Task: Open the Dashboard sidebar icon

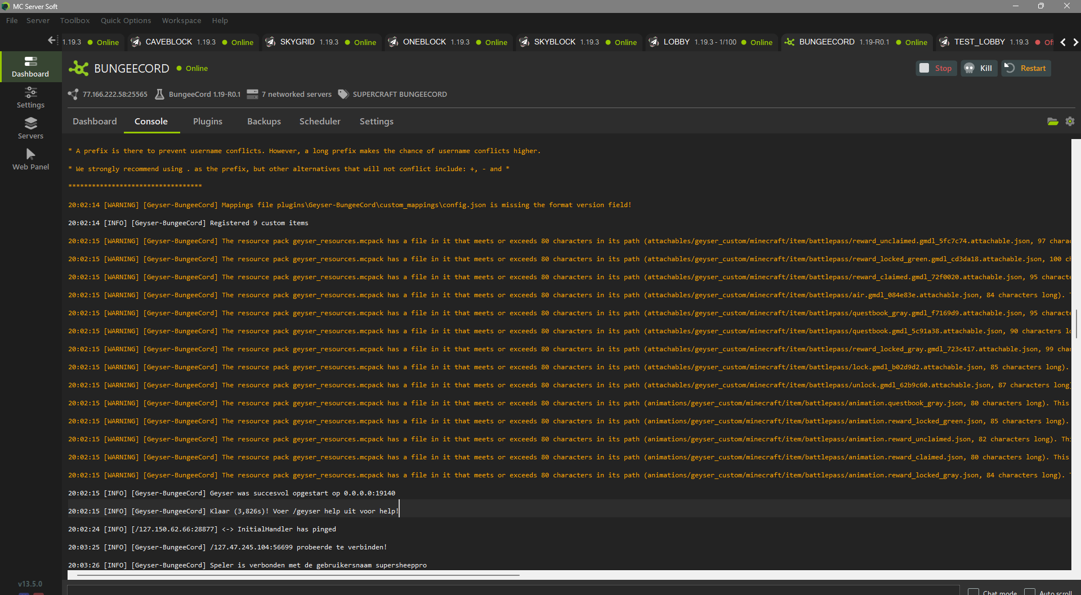Action: pyautogui.click(x=30, y=66)
